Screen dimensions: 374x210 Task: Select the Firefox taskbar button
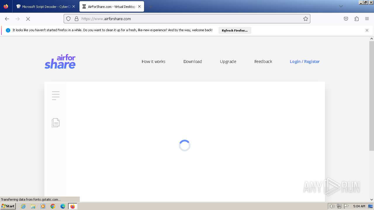[72, 206]
